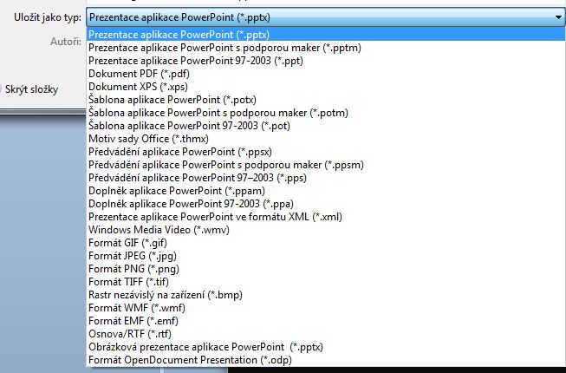The width and height of the screenshot is (566, 373).
Task: Select highlighted 'Prezentace aplikace PowerPoint (*.pptx)' list item
Action: 326,35
